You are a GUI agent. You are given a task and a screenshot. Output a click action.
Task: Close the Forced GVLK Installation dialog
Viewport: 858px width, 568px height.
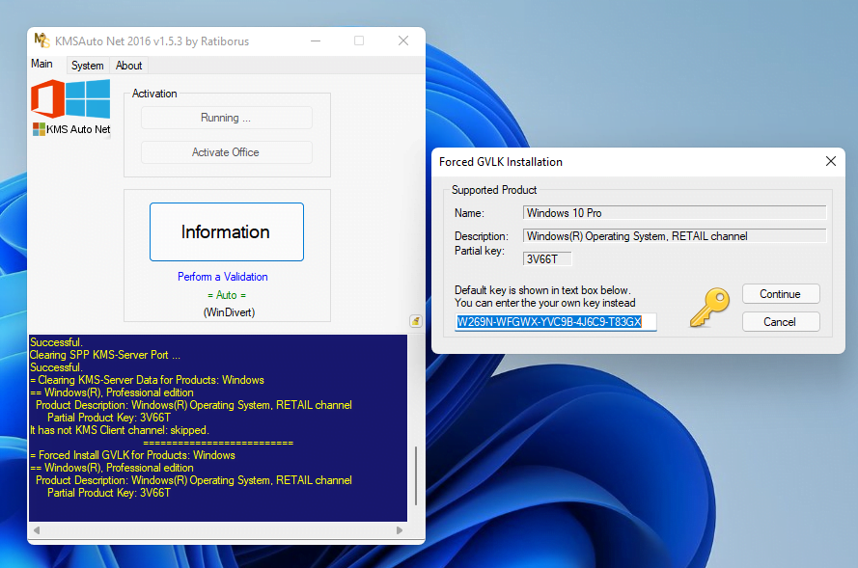click(831, 161)
